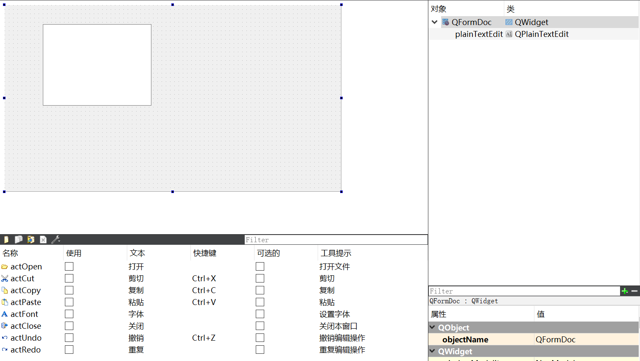Click the 类 column header in the object inspector
The image size is (640, 361).
pos(571,9)
